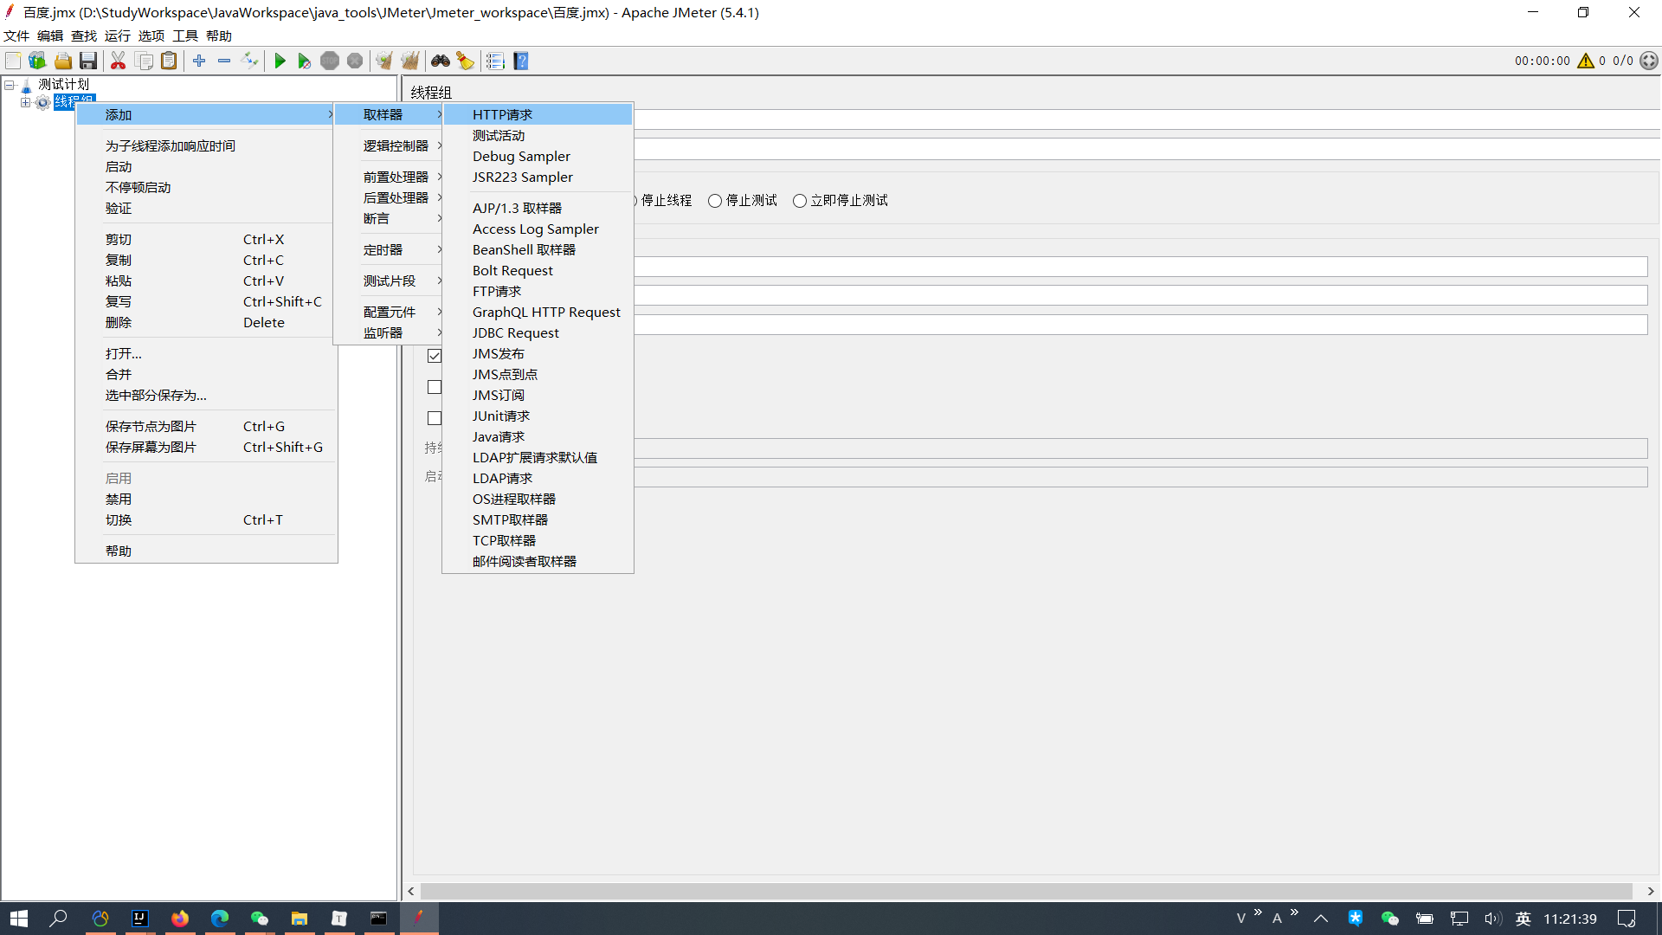Viewport: 1662px width, 935px height.
Task: Start the test with green play icon
Action: coord(280,61)
